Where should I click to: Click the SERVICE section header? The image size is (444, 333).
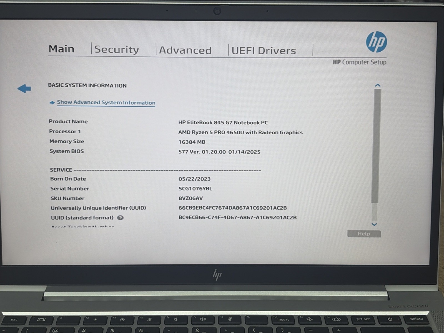[61, 170]
